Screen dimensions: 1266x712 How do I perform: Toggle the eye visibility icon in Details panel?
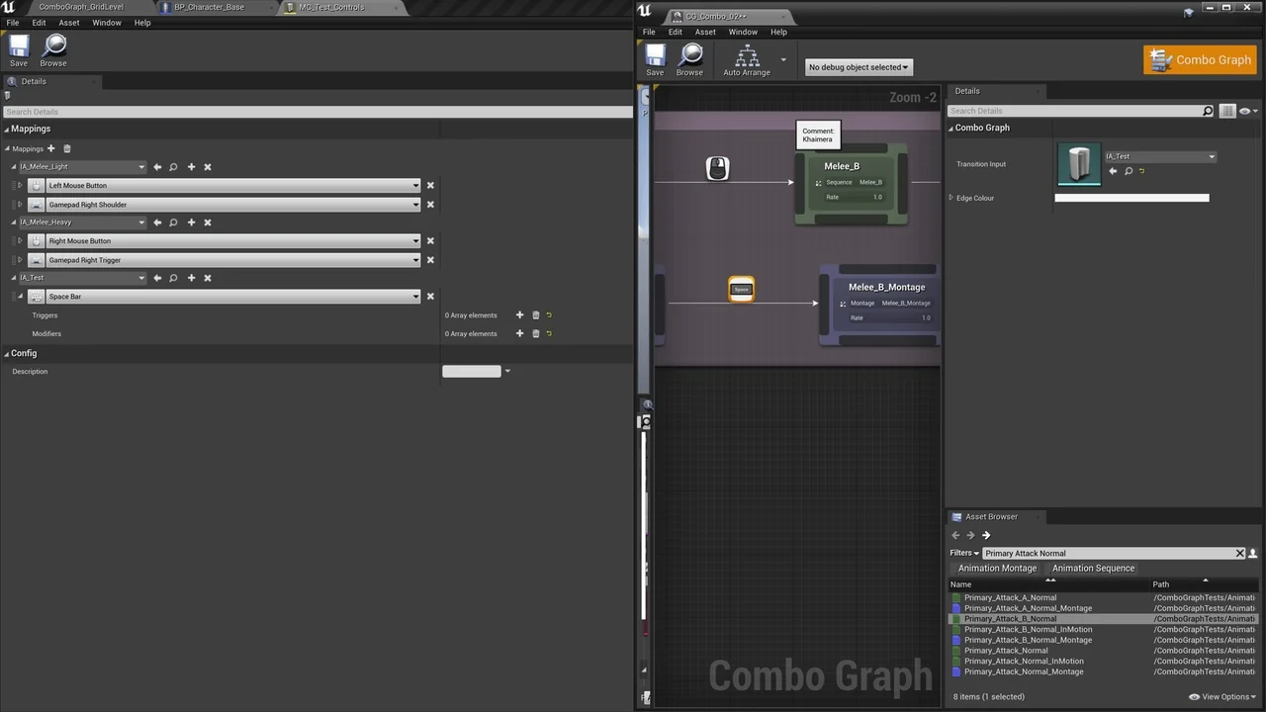coord(1245,110)
